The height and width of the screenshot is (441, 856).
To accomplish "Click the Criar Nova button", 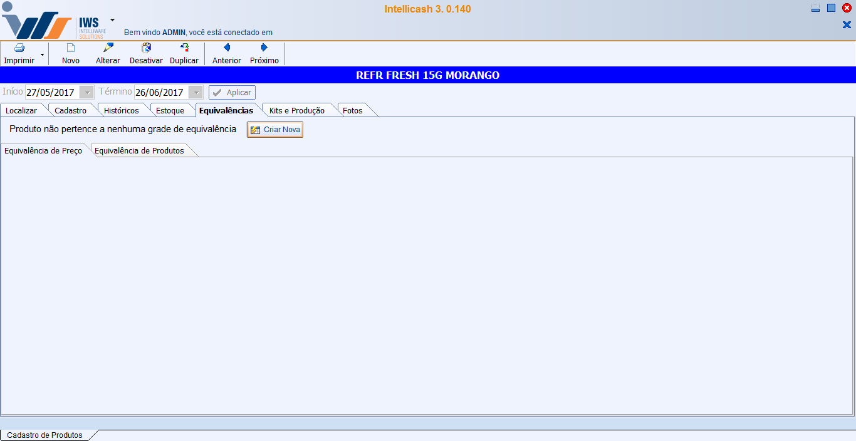I will click(275, 130).
